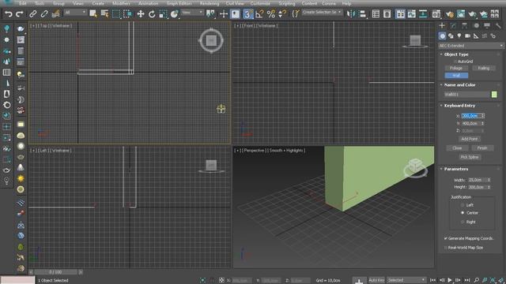506x284 pixels.
Task: Open the Render Setup icon
Action: (x=450, y=13)
